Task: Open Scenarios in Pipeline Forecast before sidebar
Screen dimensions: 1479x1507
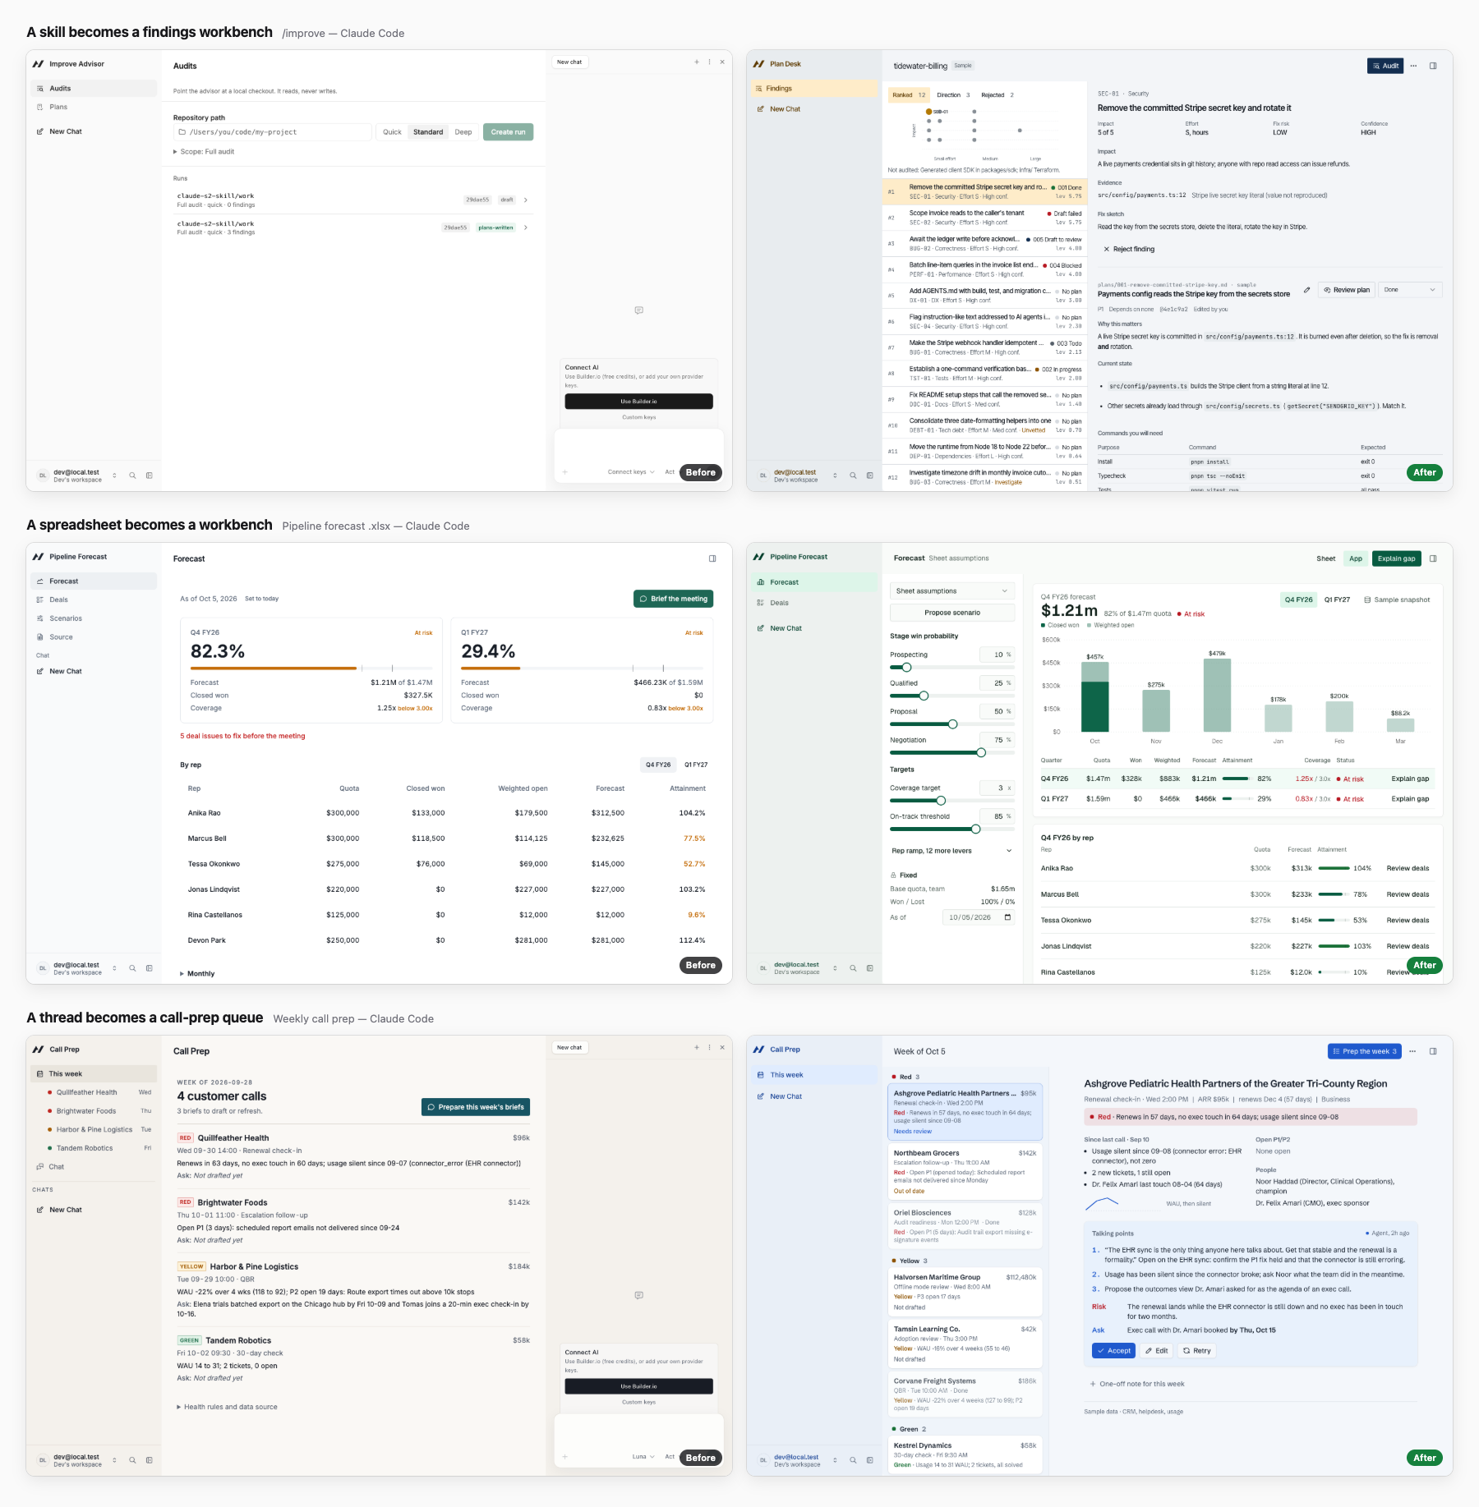Action: tap(92, 618)
